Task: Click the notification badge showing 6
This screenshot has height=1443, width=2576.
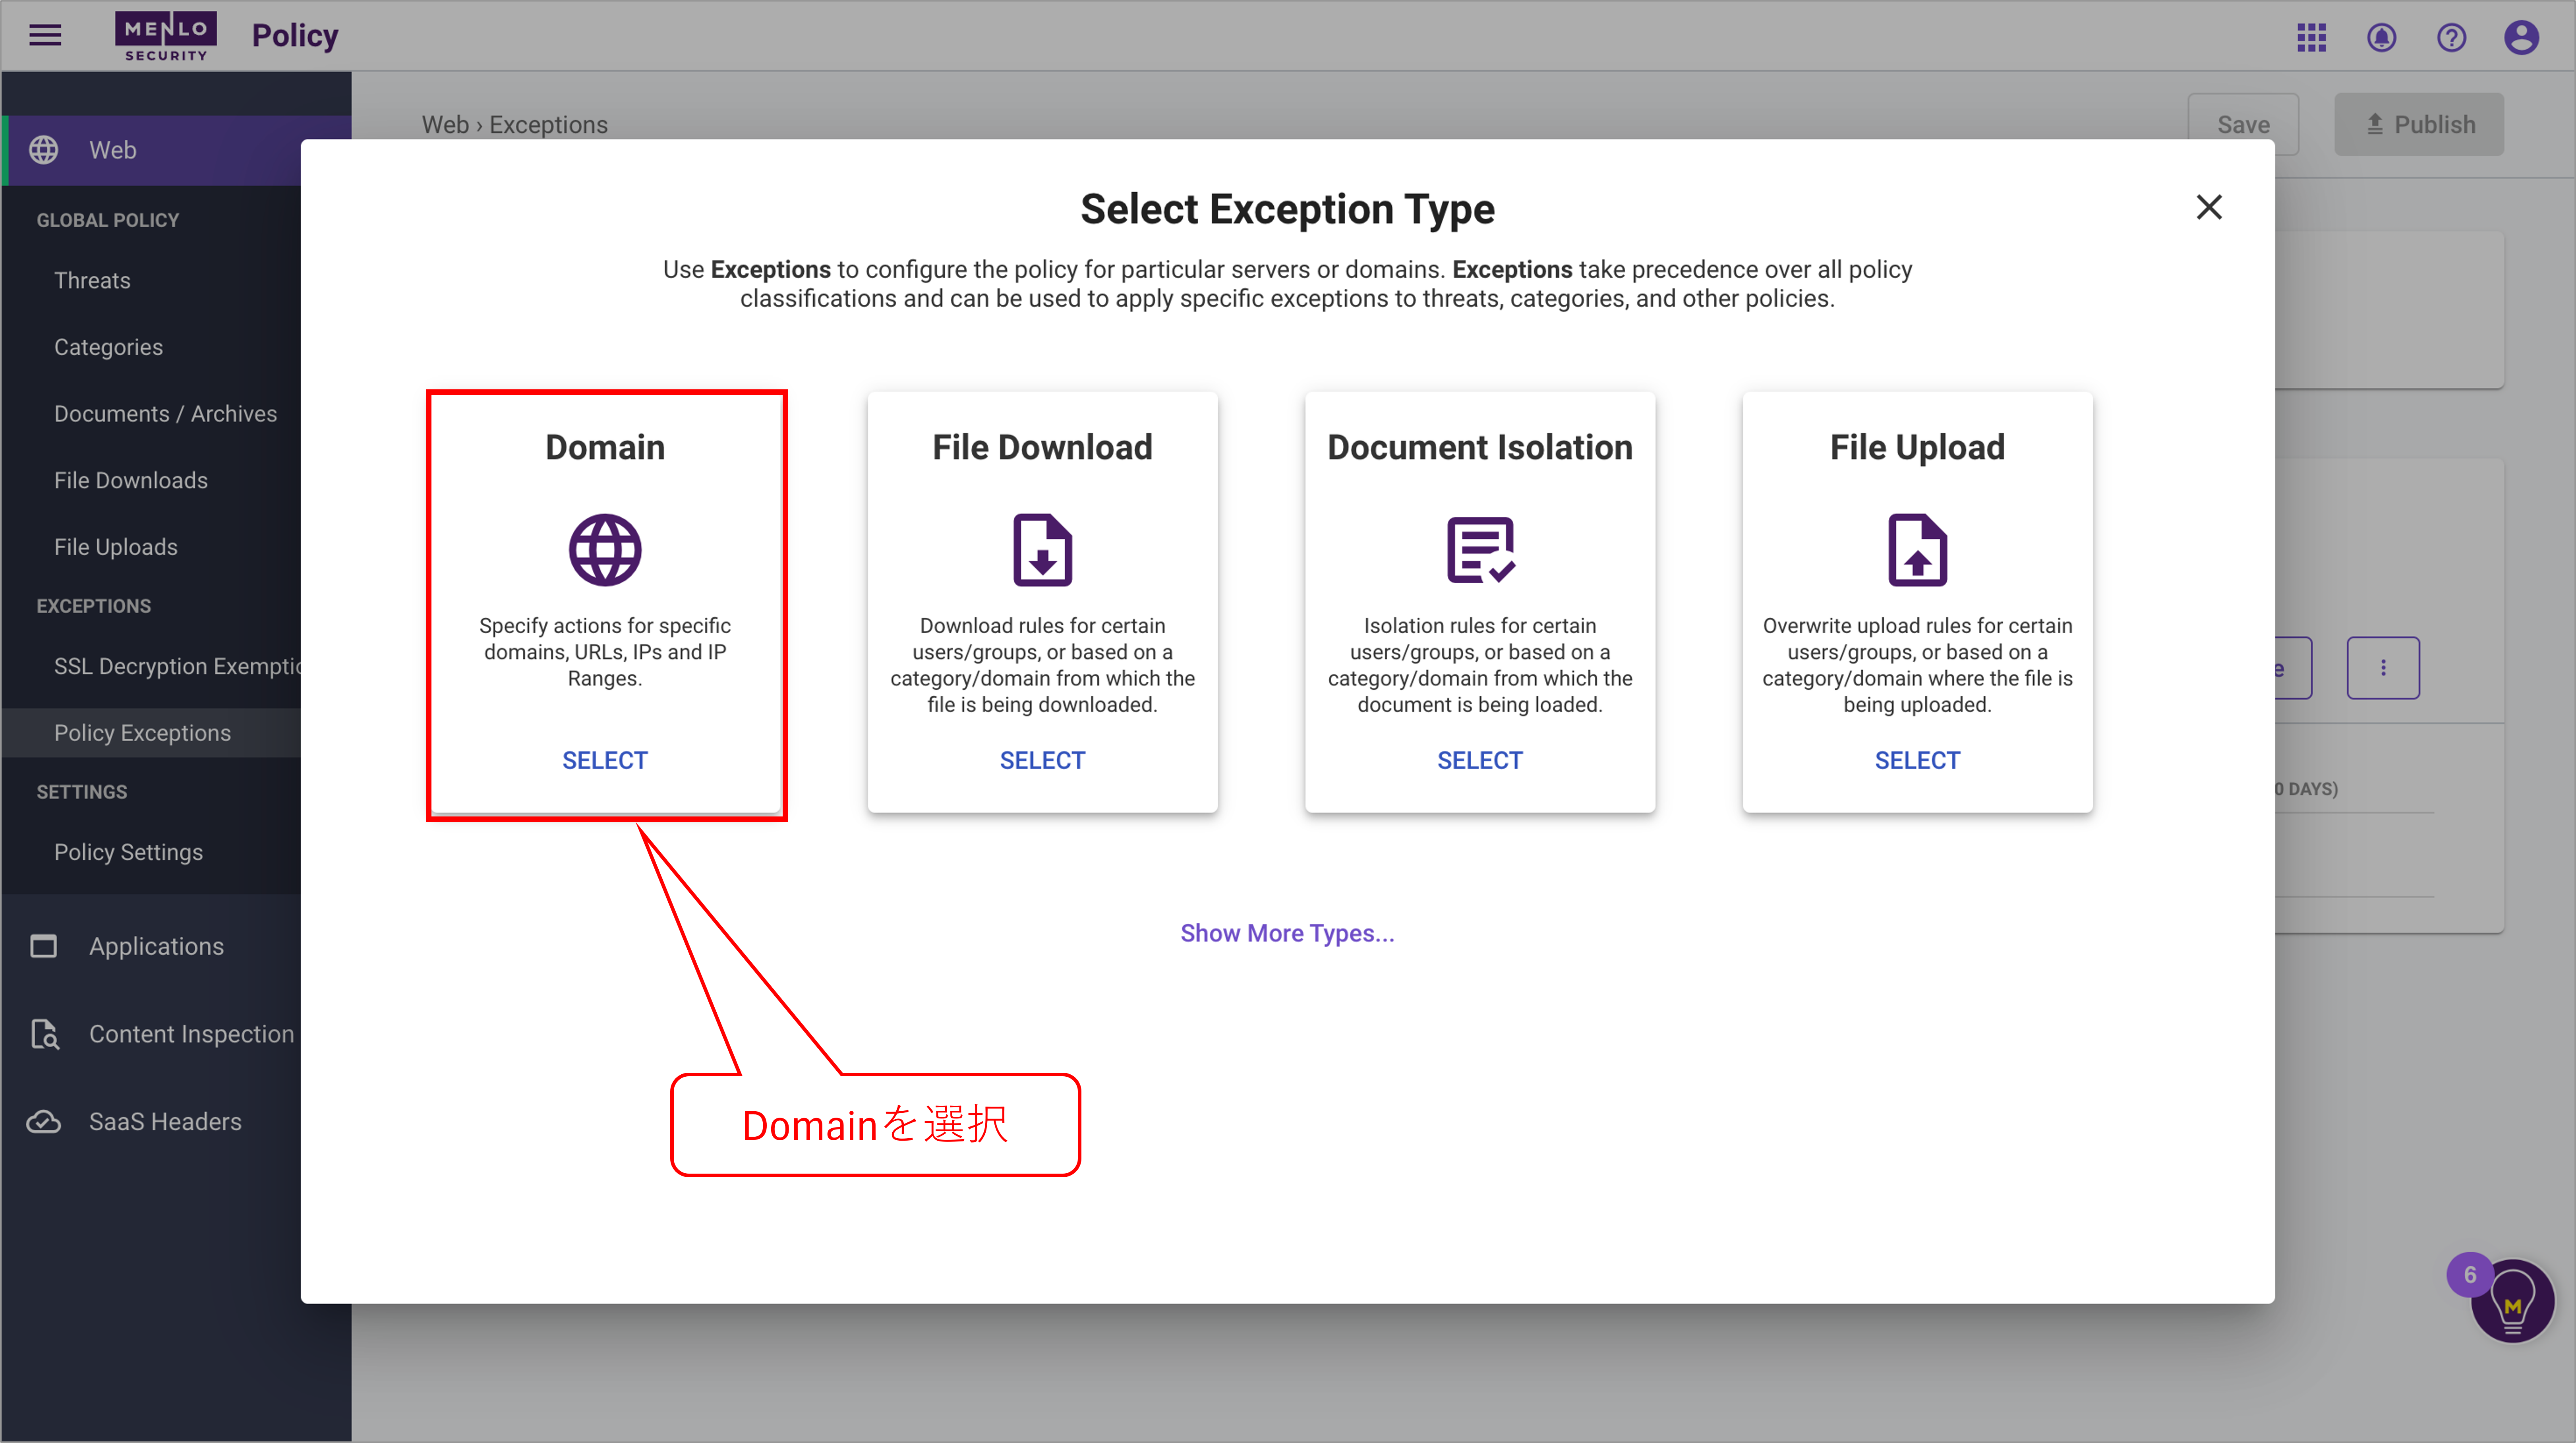Action: [2470, 1275]
